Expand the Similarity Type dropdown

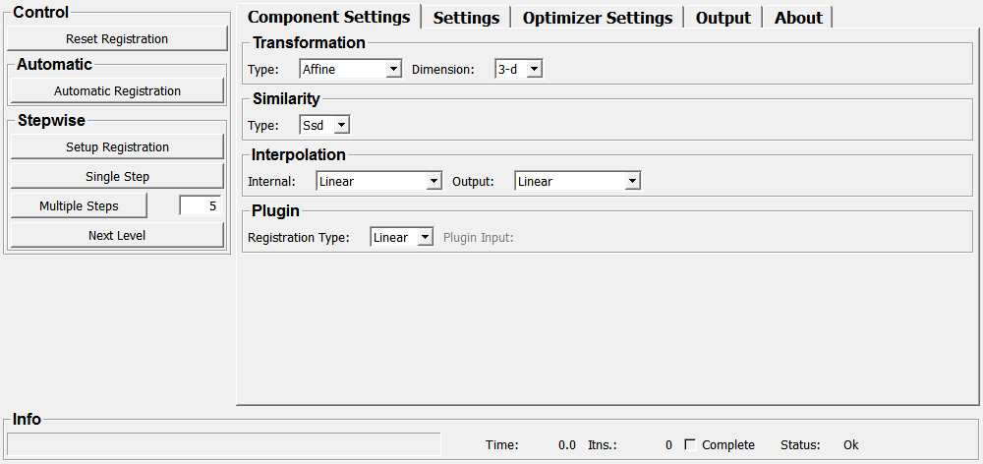pos(324,125)
